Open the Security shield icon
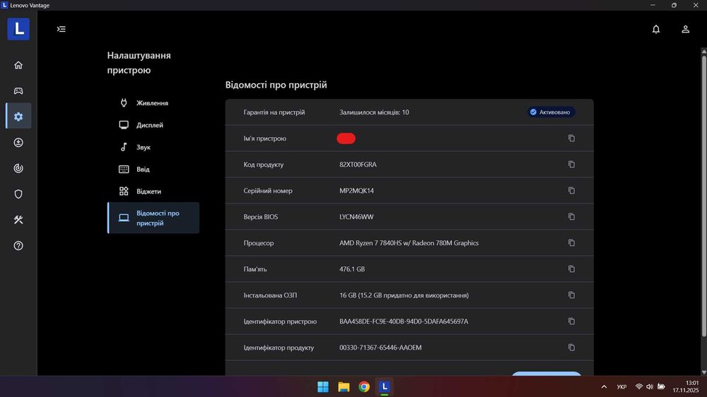The width and height of the screenshot is (707, 397). pos(18,194)
